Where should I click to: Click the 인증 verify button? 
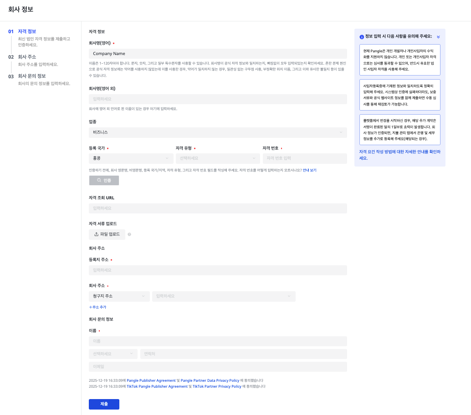pos(104,180)
